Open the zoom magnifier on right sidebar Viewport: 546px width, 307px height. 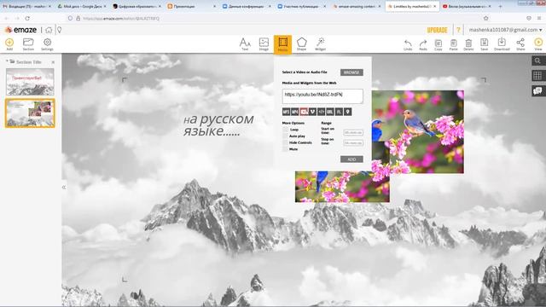[537, 61]
